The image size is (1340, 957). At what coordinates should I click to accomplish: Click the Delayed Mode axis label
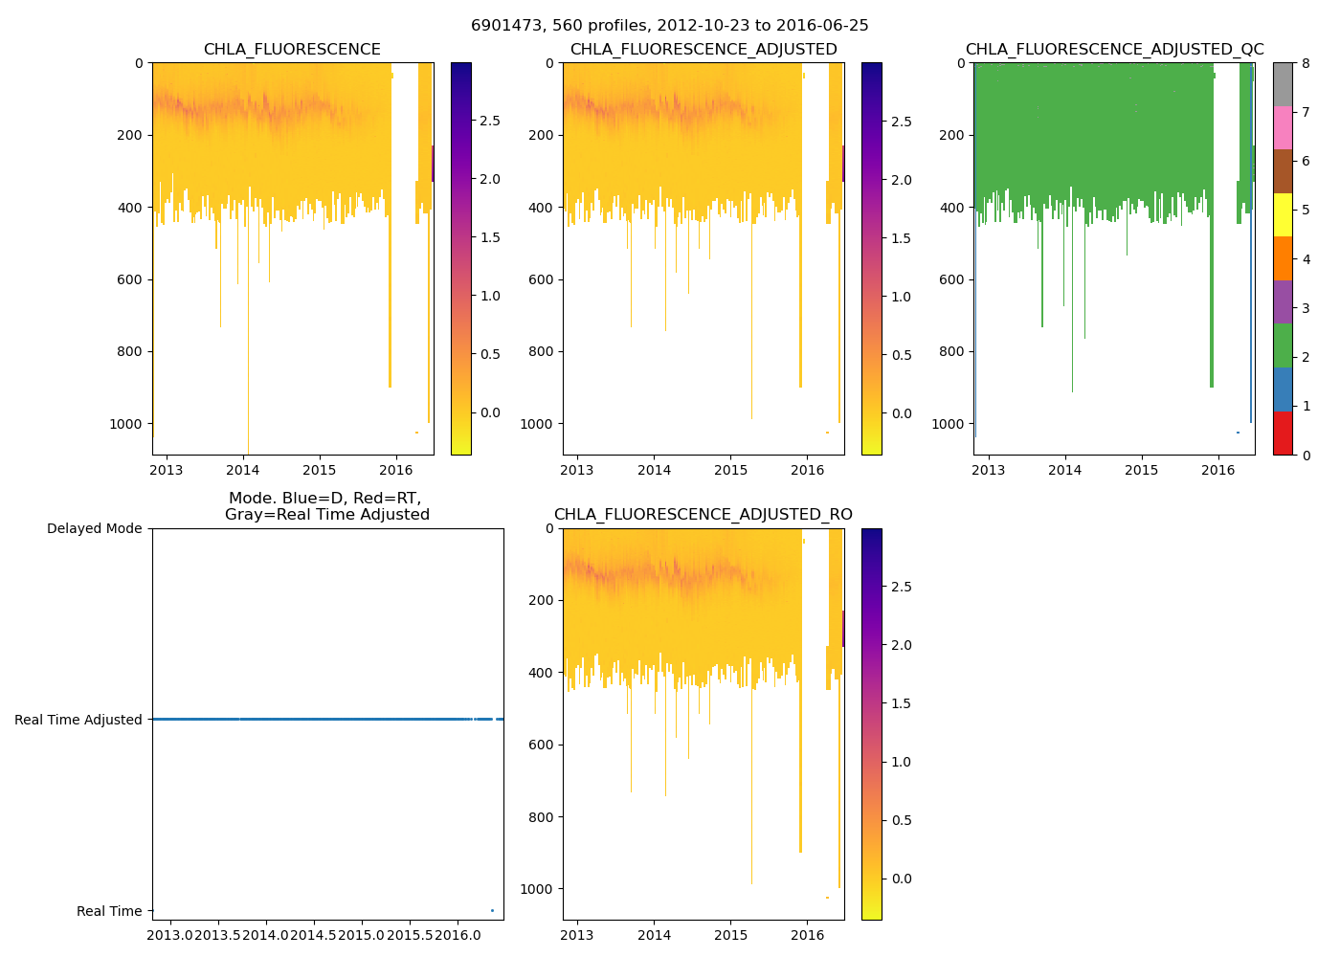pyautogui.click(x=94, y=528)
